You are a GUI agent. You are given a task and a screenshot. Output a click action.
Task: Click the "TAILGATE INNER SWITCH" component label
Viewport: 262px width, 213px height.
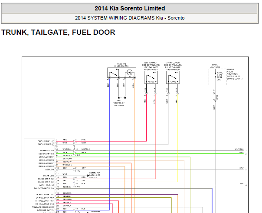[x=121, y=65]
